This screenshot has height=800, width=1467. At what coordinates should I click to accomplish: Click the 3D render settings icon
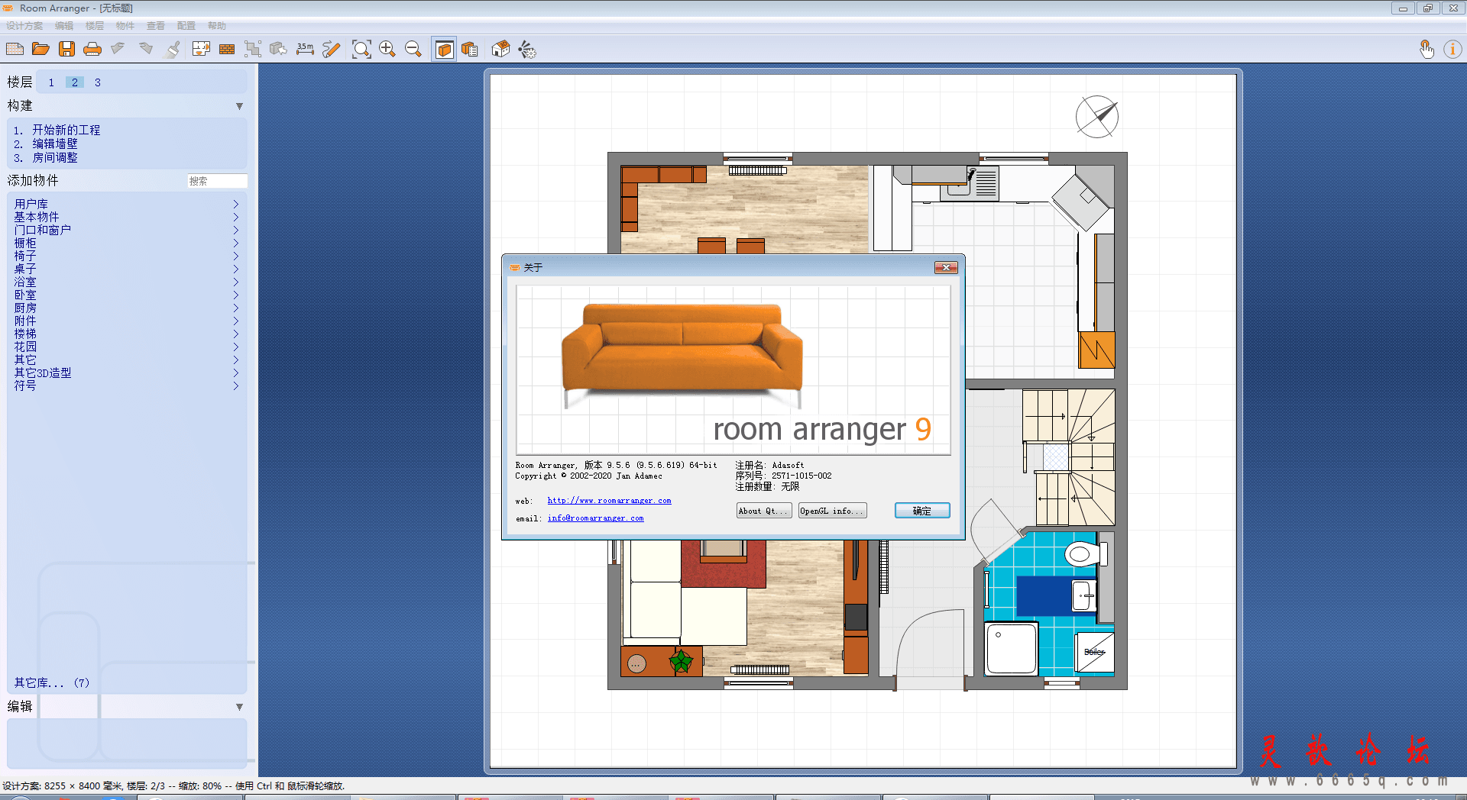(527, 50)
